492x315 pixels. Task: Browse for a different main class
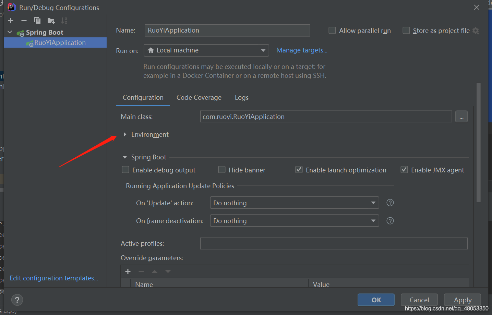[x=461, y=117]
